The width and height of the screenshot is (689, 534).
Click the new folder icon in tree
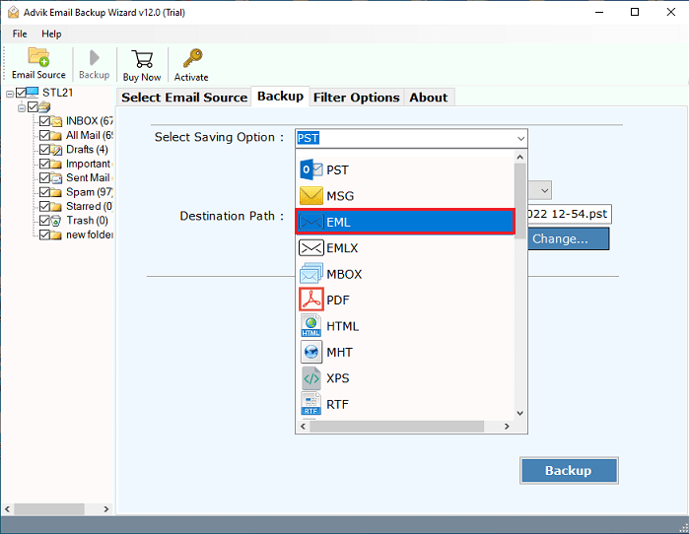[x=56, y=234]
